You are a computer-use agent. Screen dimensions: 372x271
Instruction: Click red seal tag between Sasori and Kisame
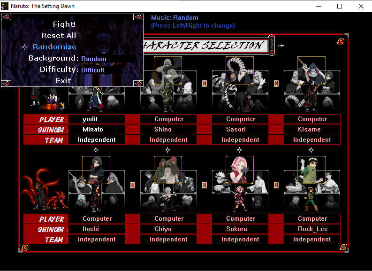(x=276, y=83)
